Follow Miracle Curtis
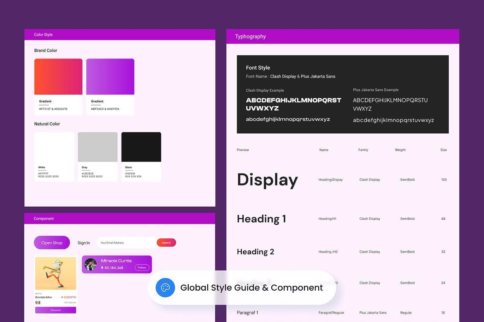Screen dimensions: 484x322 tap(142, 268)
